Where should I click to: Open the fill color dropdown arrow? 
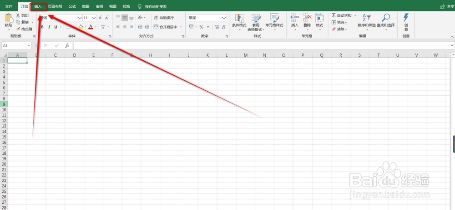click(x=86, y=27)
